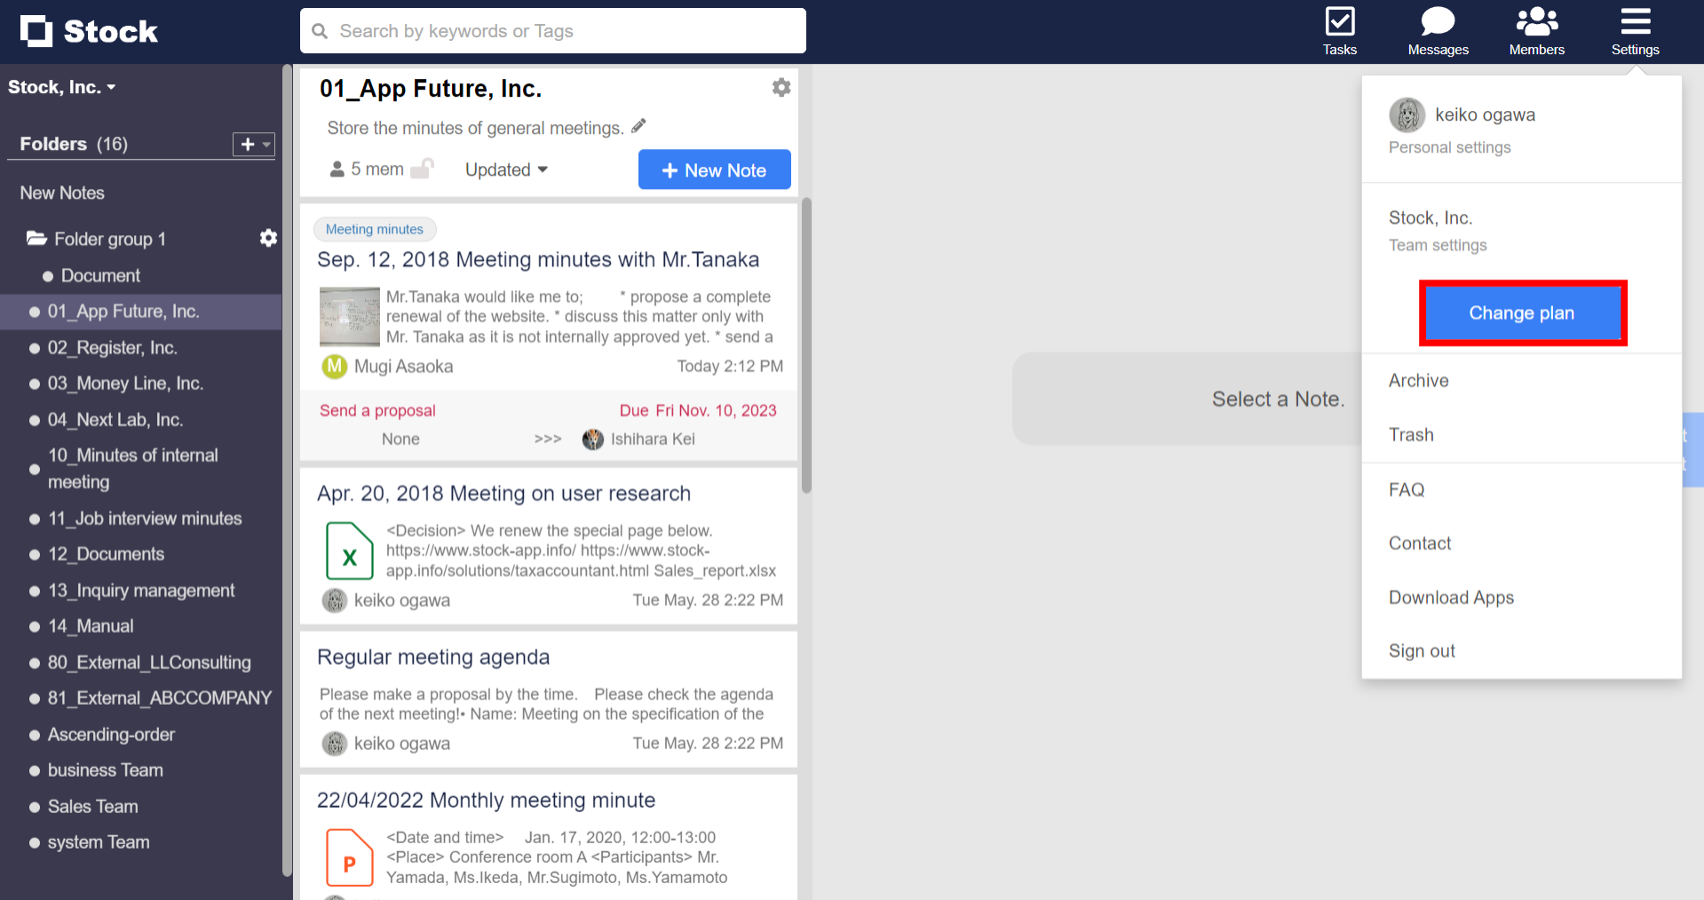Open folder settings gear for 01_App Future, Inc.
1704x900 pixels.
(x=781, y=87)
